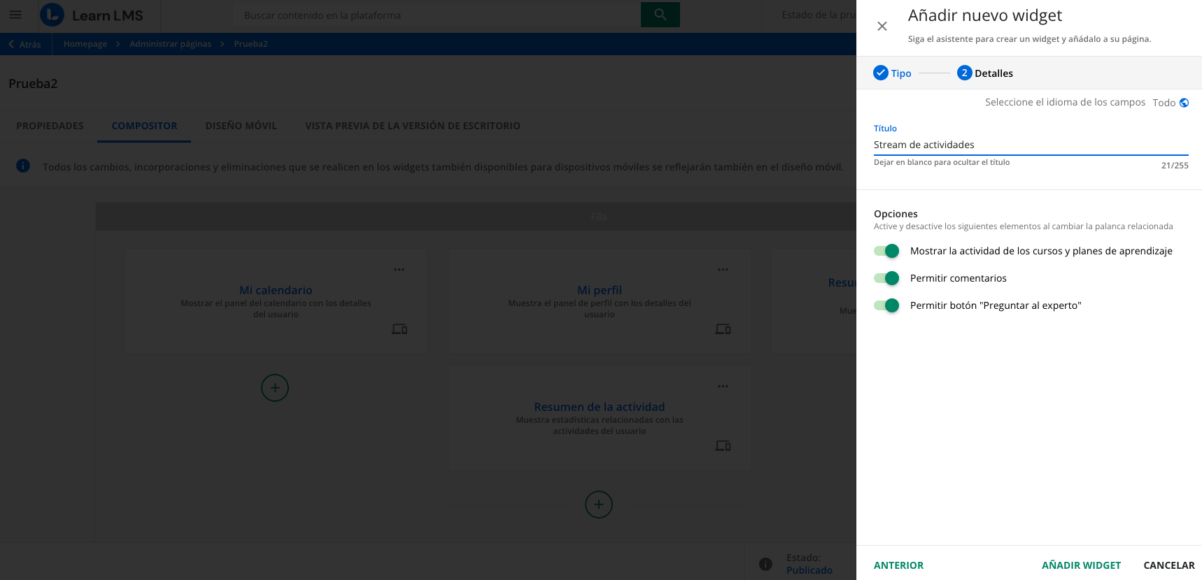Toggle Mostrar la actividad de los cursos
The height and width of the screenshot is (580, 1202).
tap(886, 251)
